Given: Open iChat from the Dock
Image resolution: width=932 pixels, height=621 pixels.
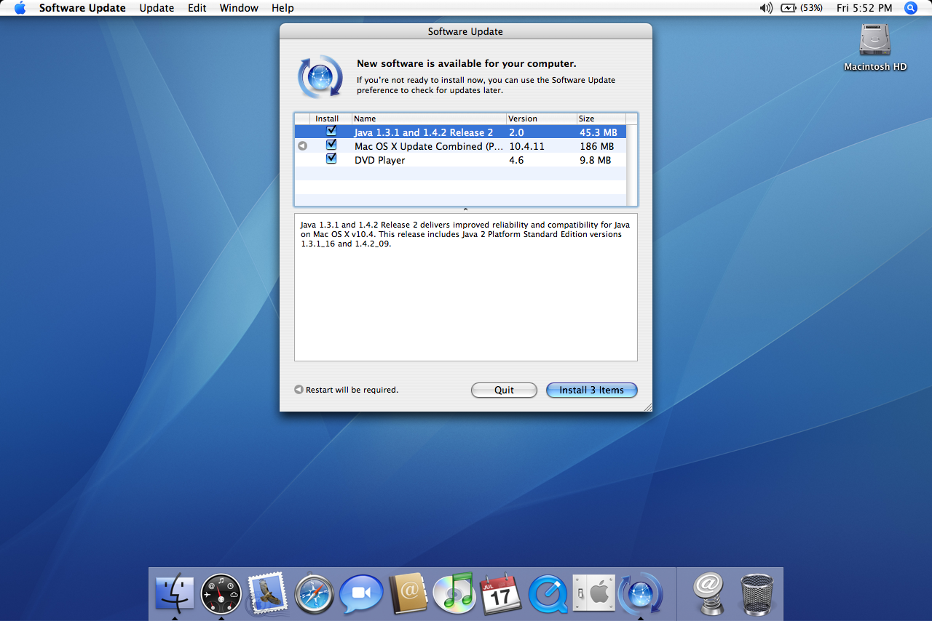Looking at the screenshot, I should pyautogui.click(x=361, y=594).
